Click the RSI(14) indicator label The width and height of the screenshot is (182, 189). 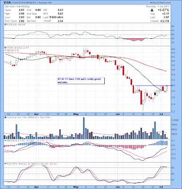tap(16, 25)
